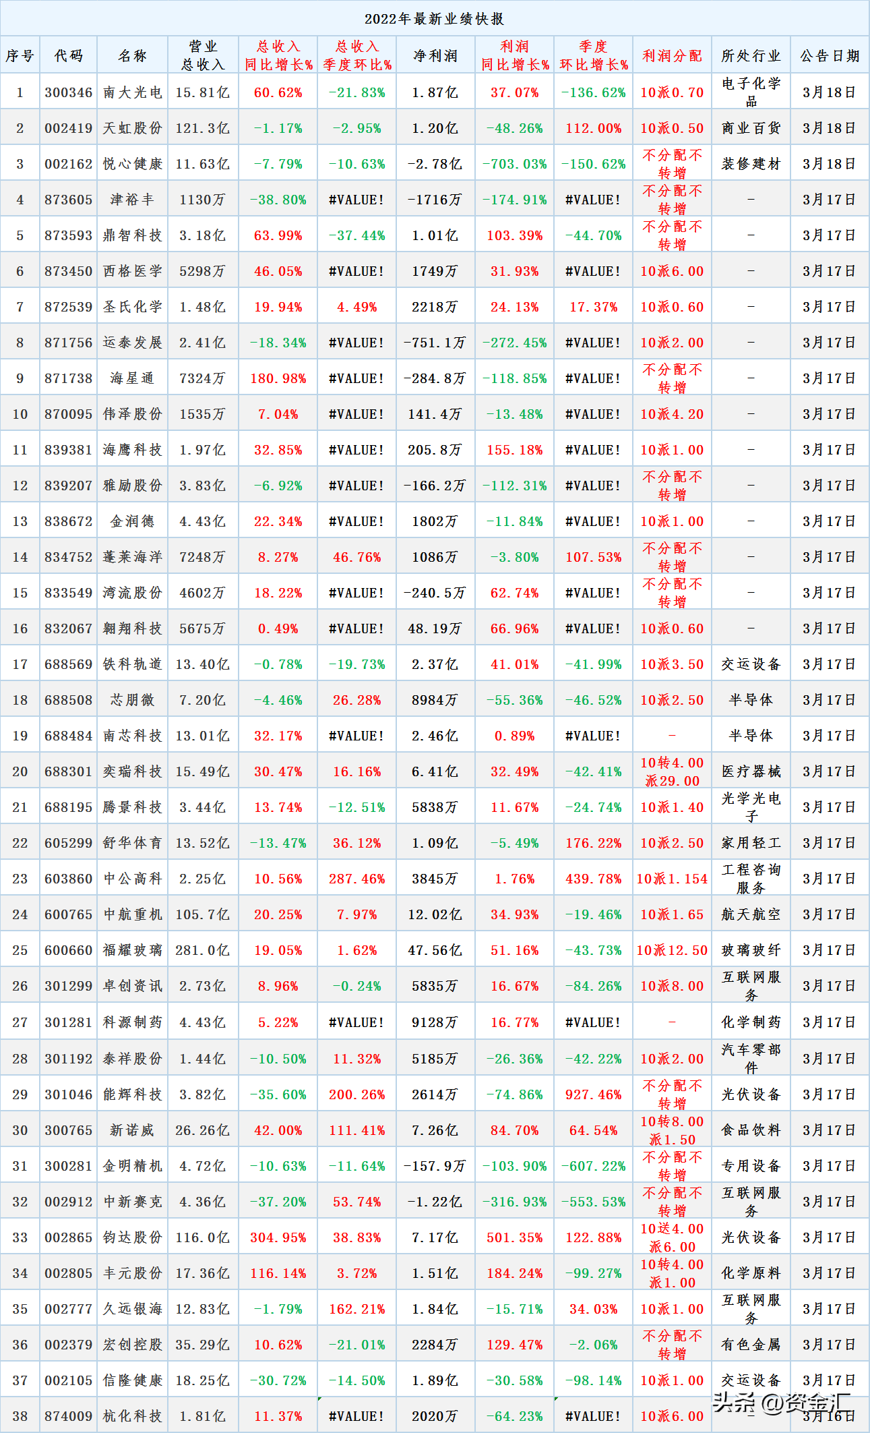The height and width of the screenshot is (1433, 870).
Task: Click the industry cell '化学制药'
Action: pyautogui.click(x=751, y=1022)
